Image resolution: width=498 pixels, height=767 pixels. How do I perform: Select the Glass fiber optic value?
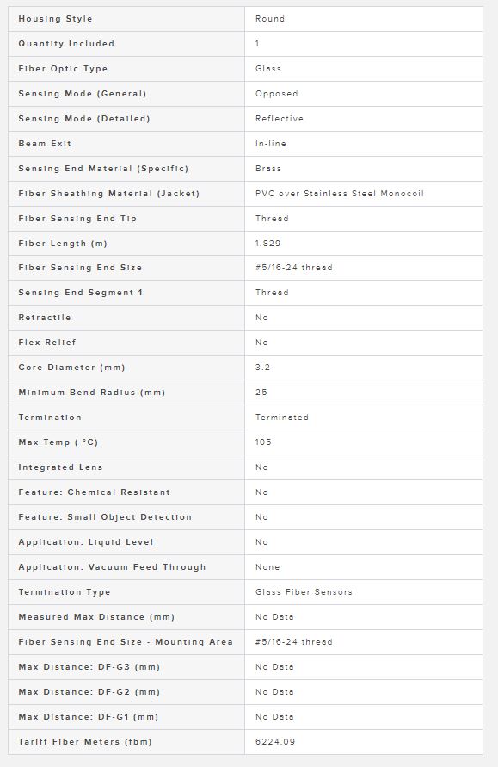point(267,69)
